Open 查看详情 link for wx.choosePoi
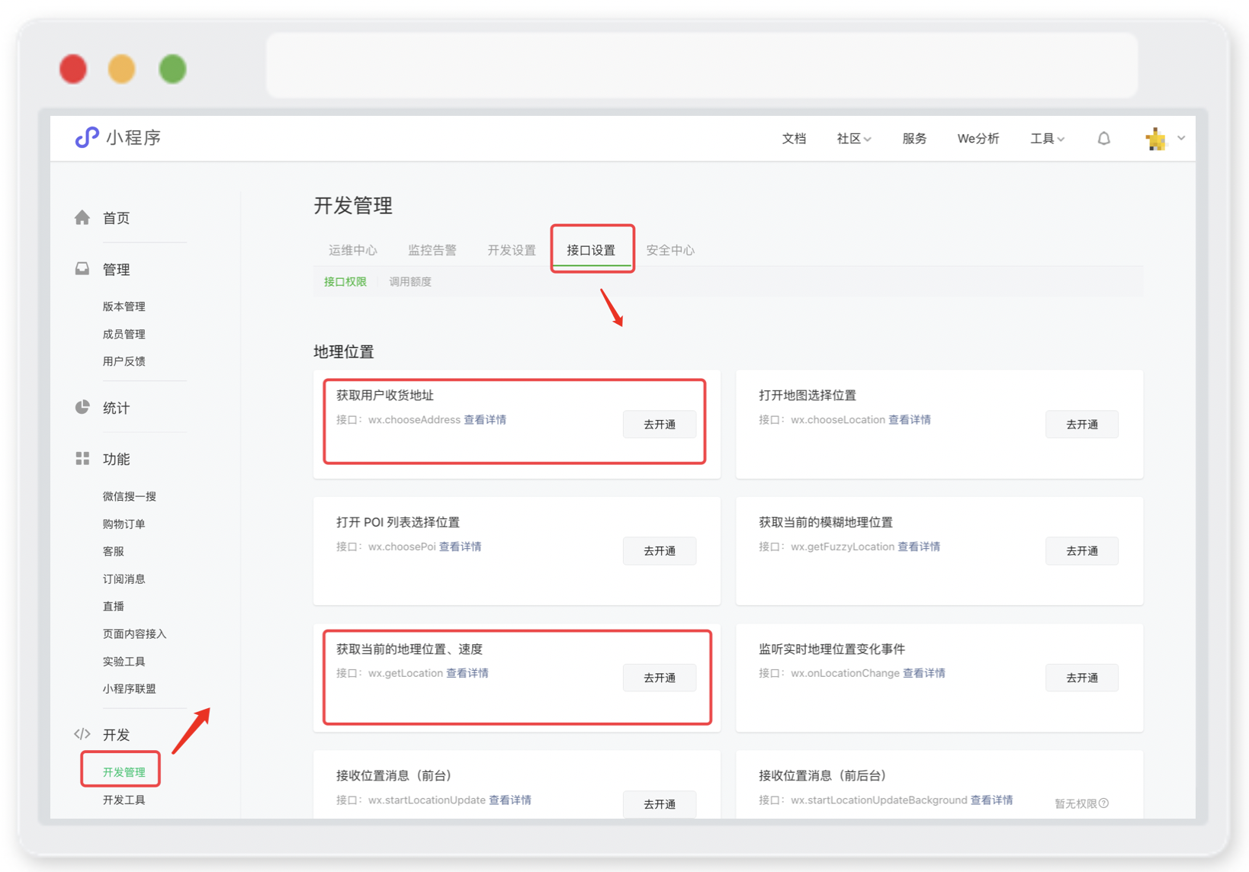The width and height of the screenshot is (1249, 872). pos(460,546)
